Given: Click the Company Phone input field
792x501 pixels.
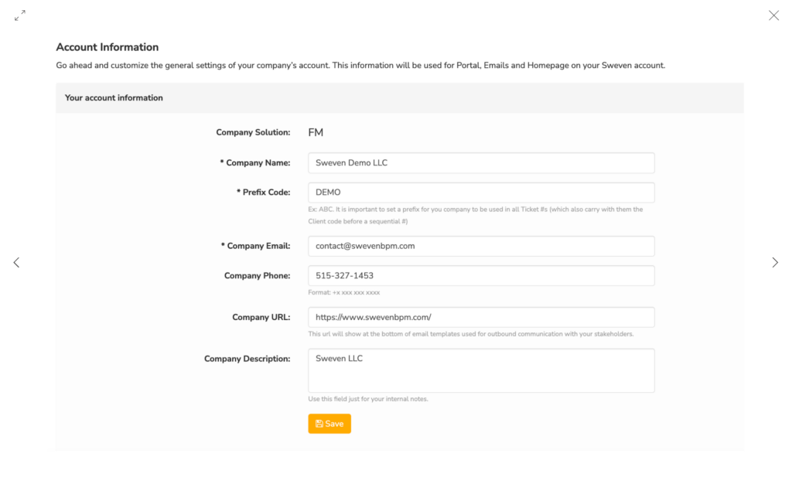Looking at the screenshot, I should coord(481,276).
